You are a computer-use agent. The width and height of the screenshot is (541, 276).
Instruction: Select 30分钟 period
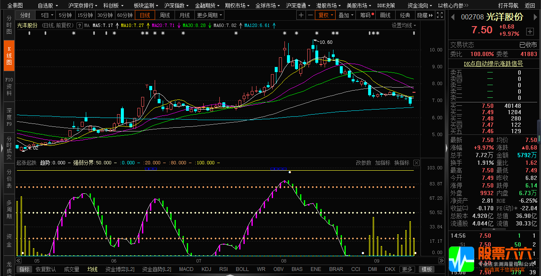(105, 15)
